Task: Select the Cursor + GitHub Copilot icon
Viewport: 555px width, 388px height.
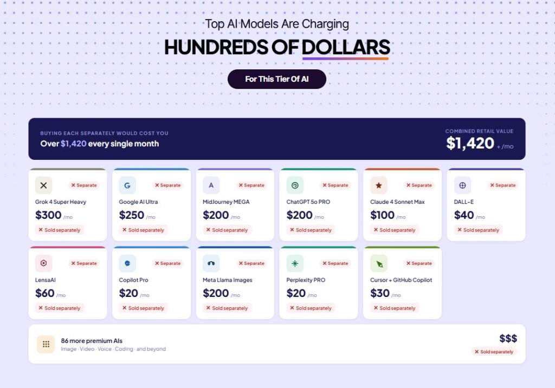Action: pos(378,263)
